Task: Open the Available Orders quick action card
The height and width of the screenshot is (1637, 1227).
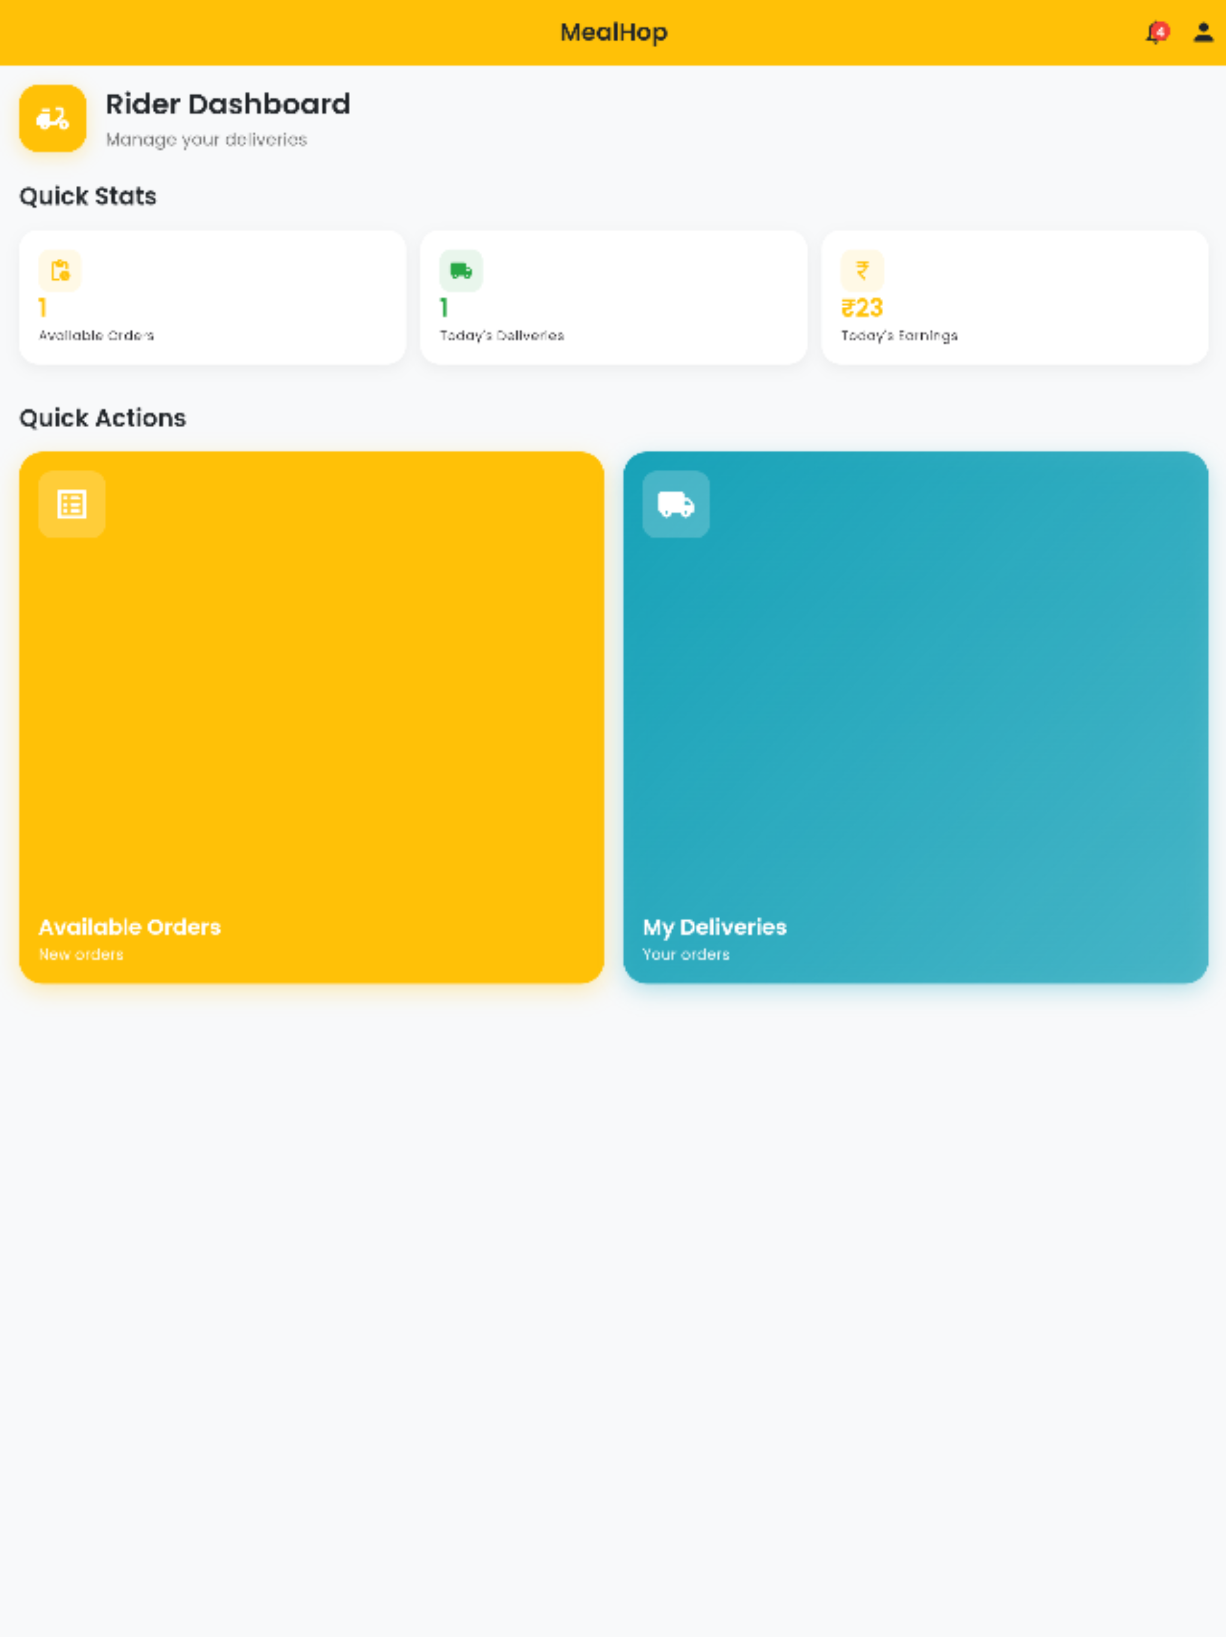Action: (312, 717)
